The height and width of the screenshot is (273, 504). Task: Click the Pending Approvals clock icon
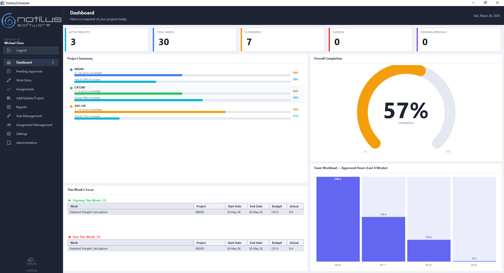click(9, 71)
